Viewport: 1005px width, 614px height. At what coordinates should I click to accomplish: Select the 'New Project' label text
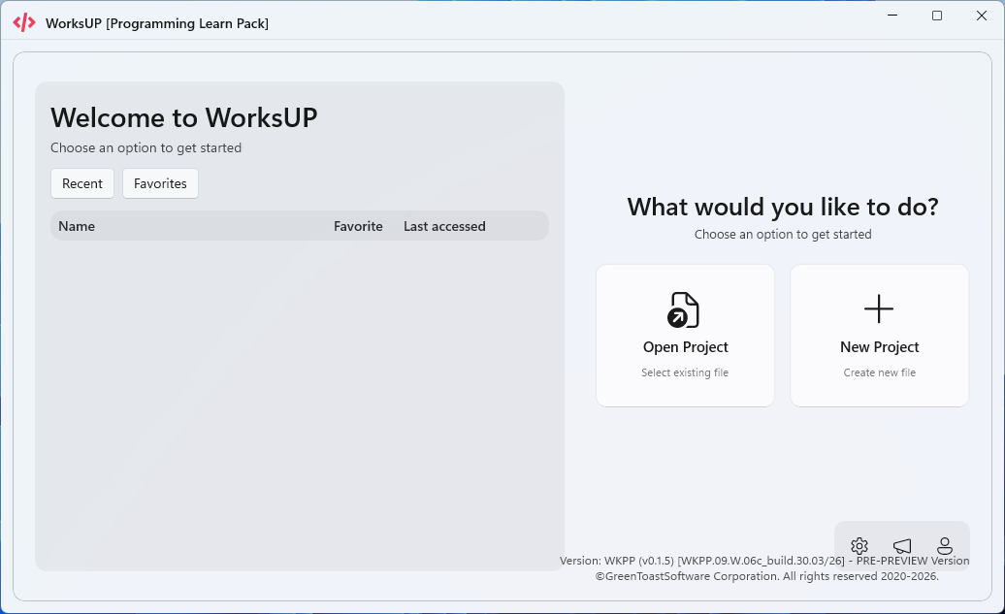tap(879, 346)
